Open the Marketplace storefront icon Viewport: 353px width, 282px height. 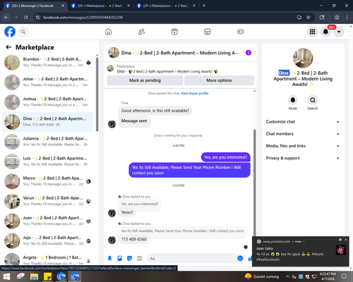click(208, 32)
